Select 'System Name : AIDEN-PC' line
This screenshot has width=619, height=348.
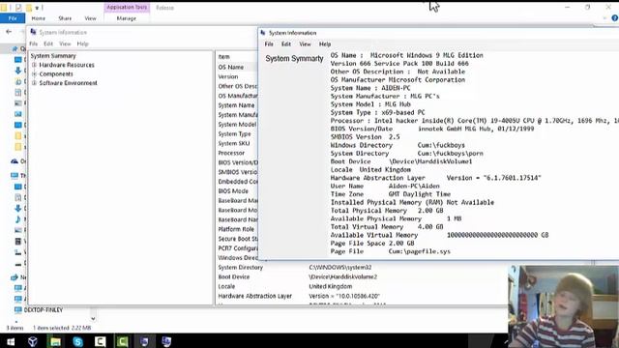click(x=370, y=88)
